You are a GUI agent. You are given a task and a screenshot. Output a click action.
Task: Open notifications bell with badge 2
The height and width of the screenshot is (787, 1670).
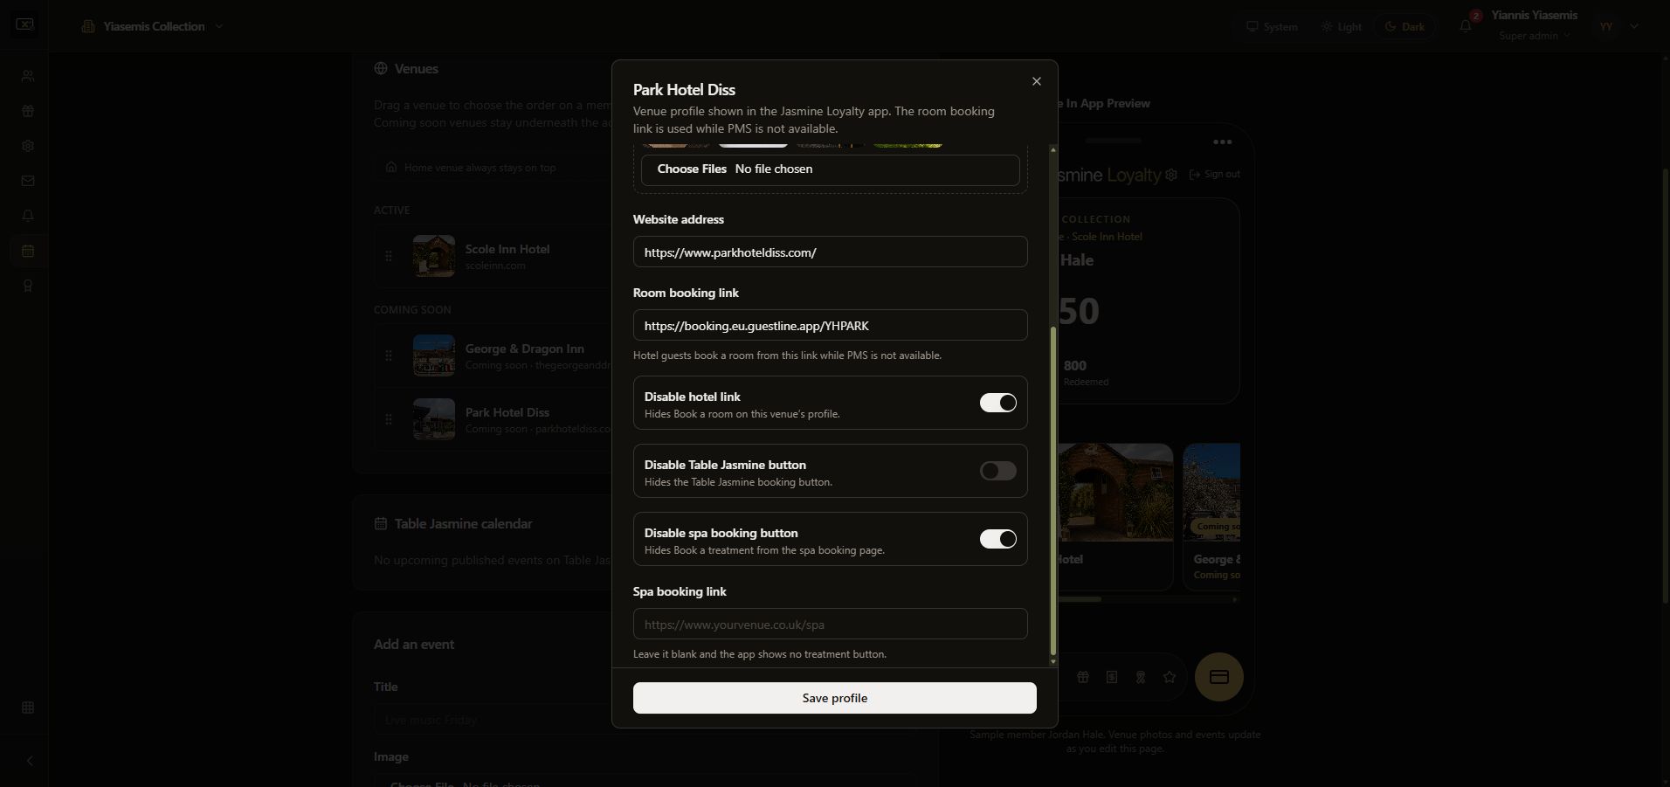(1466, 25)
